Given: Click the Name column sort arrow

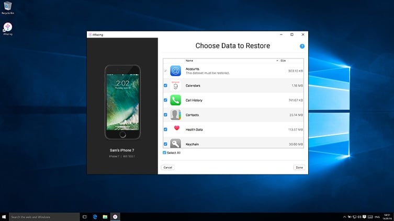Looking at the screenshot, I should pos(277,61).
